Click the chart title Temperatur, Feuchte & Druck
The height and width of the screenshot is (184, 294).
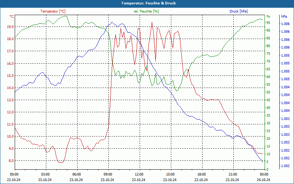[148, 3]
